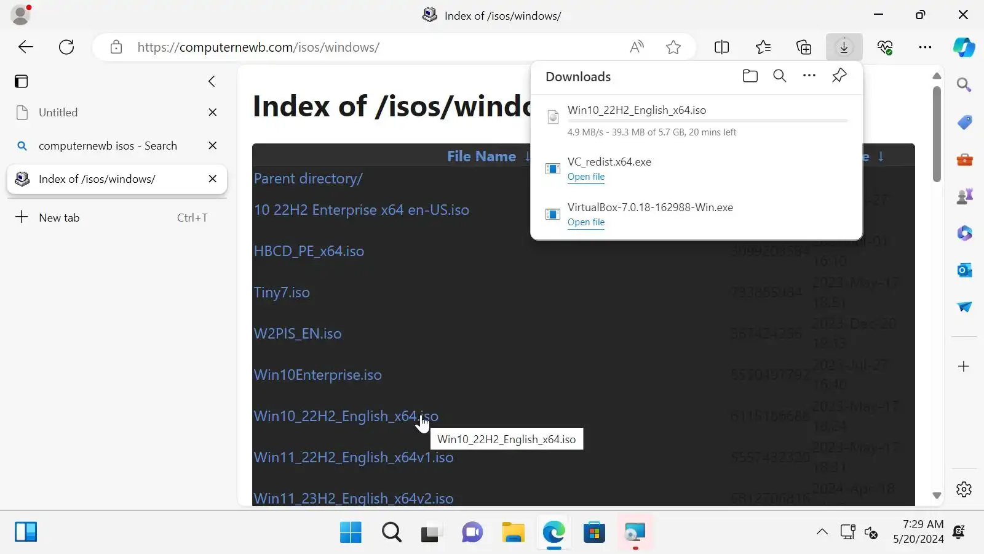Open Browser essentials heart icon
984x554 pixels.
885,47
